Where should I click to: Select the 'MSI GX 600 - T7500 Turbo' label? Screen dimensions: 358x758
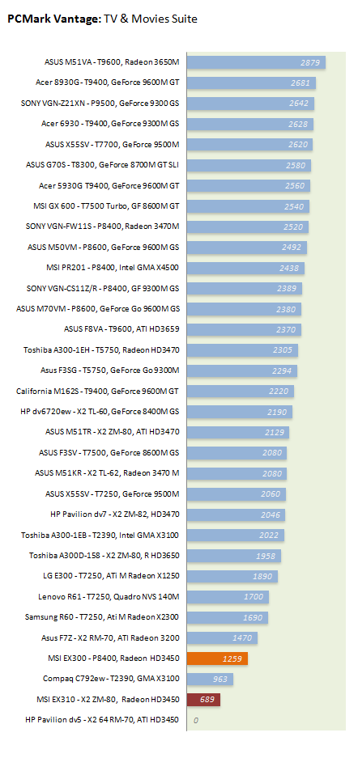click(106, 206)
